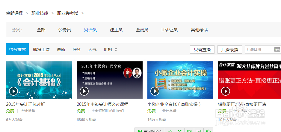
Task: Click the 16万人观看 text
Action: 157,119
